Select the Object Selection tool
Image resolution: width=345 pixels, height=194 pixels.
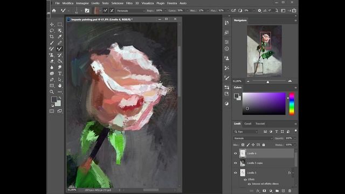point(60,31)
